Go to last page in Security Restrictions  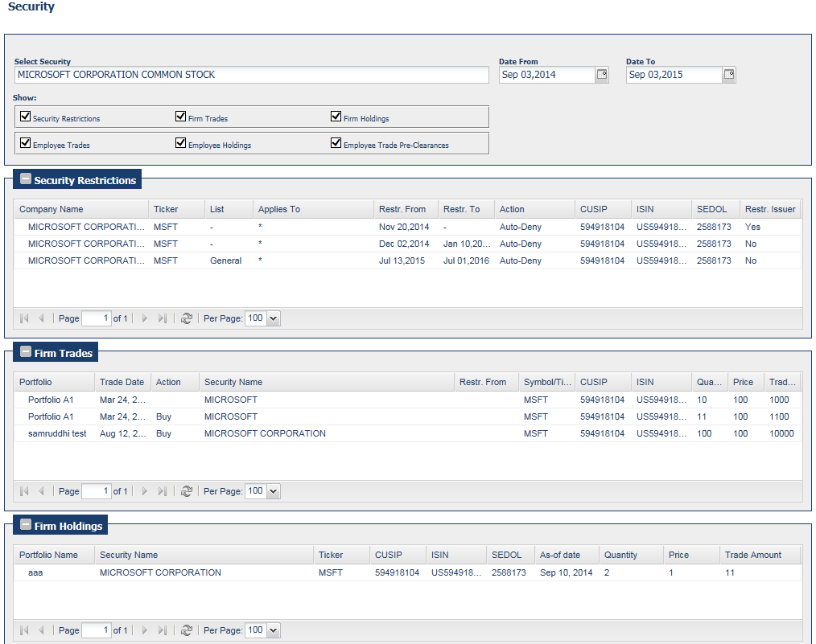162,318
